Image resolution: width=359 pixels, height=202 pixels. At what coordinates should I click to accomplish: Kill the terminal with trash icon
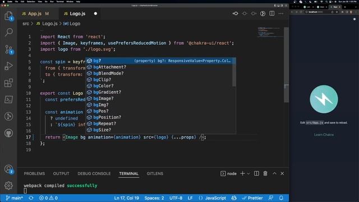tap(265, 173)
